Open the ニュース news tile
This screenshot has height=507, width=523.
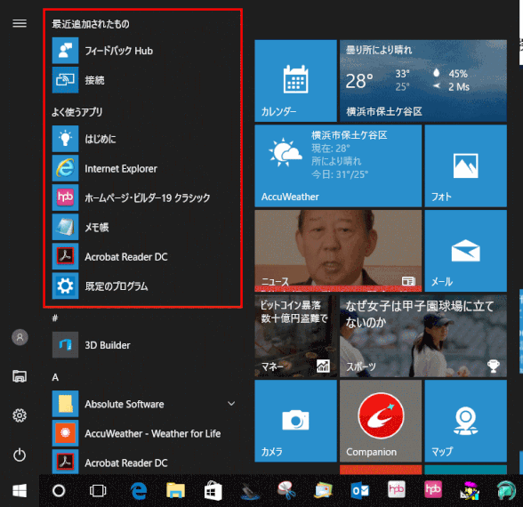pos(338,251)
